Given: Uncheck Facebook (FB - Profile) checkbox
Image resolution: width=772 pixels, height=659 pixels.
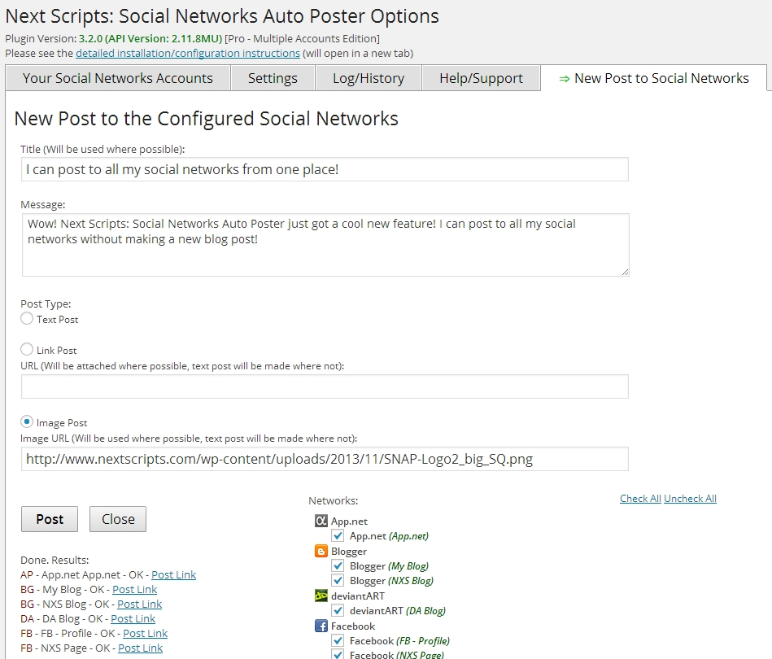Looking at the screenshot, I should coord(338,640).
